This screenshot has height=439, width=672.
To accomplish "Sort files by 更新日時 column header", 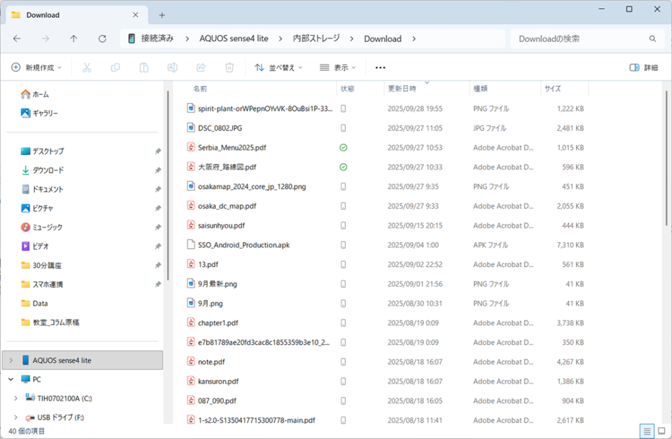I will click(x=402, y=89).
